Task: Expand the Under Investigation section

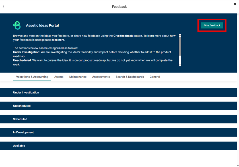Action: click(118, 93)
